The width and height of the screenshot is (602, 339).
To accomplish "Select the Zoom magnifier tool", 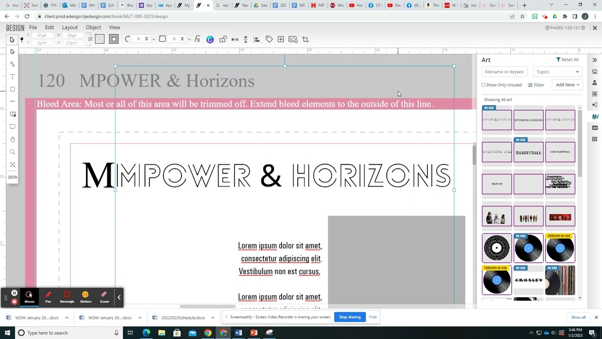I will pos(12,152).
